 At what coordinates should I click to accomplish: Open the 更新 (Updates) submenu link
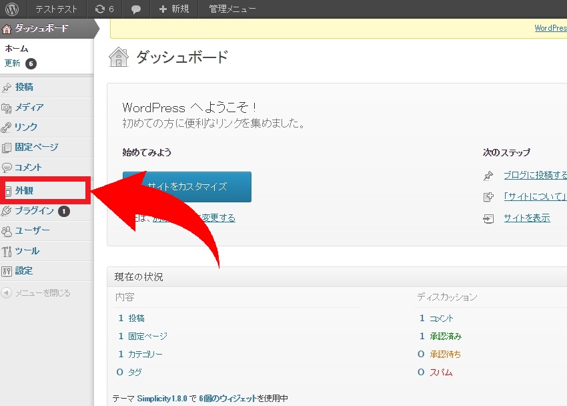click(13, 63)
